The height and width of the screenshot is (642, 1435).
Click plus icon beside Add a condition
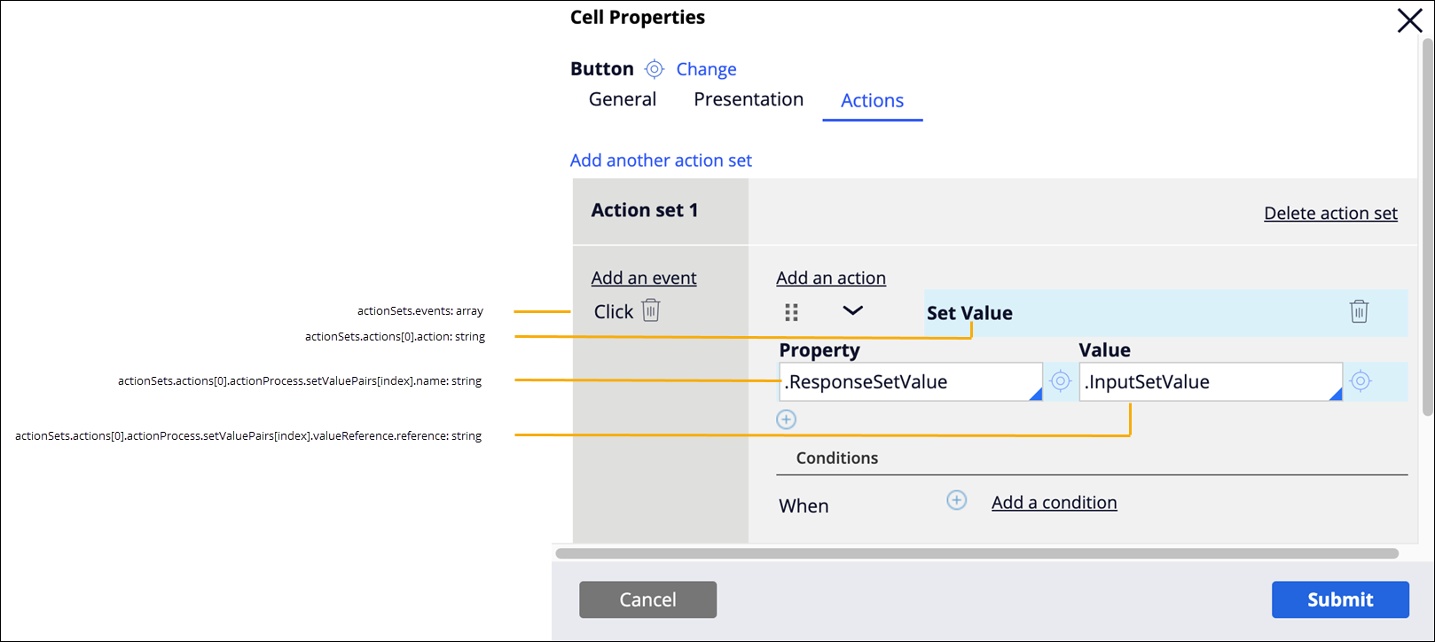coord(957,501)
